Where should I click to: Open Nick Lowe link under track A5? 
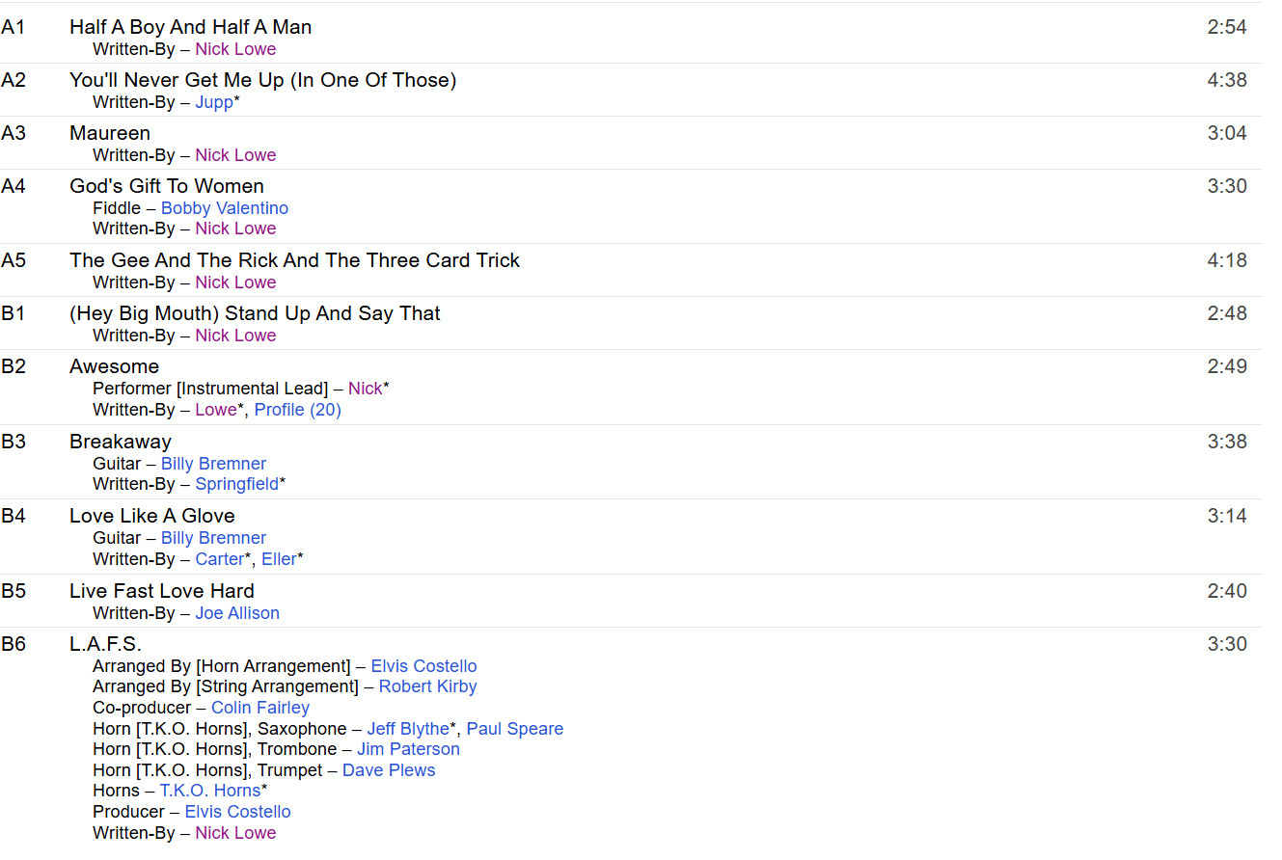click(x=235, y=282)
